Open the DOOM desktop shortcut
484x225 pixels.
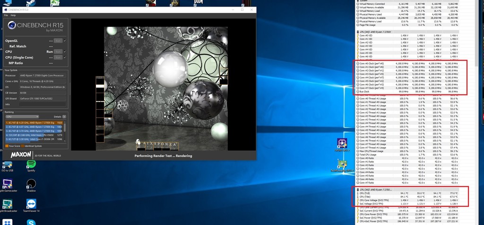pos(198,3)
